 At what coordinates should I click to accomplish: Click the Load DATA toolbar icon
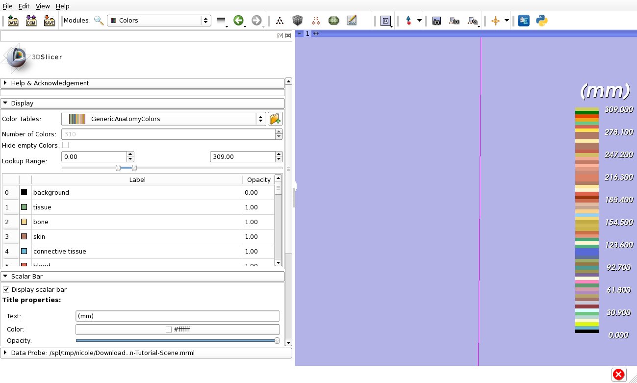click(x=13, y=21)
